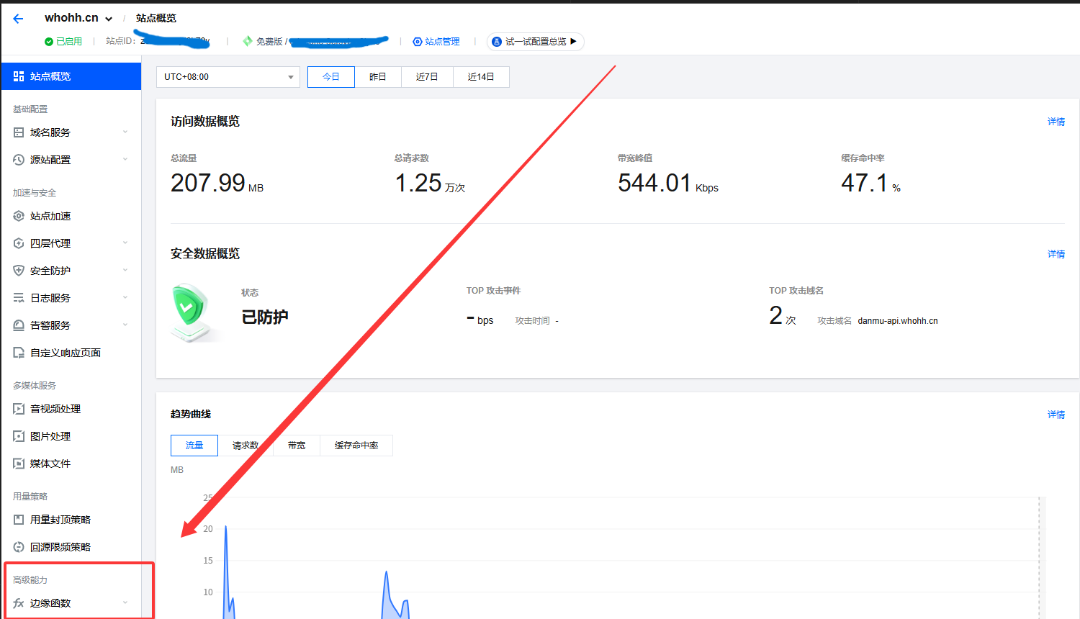
Task: Click the attack domain danmu-api.whohh.cn
Action: 898,321
